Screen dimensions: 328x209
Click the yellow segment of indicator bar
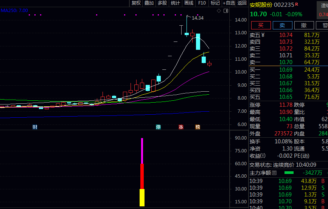point(142,197)
